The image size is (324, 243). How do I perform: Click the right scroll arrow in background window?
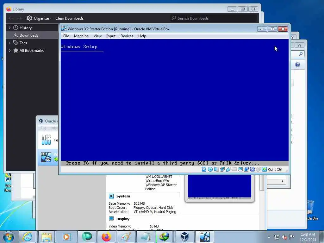coord(283,181)
